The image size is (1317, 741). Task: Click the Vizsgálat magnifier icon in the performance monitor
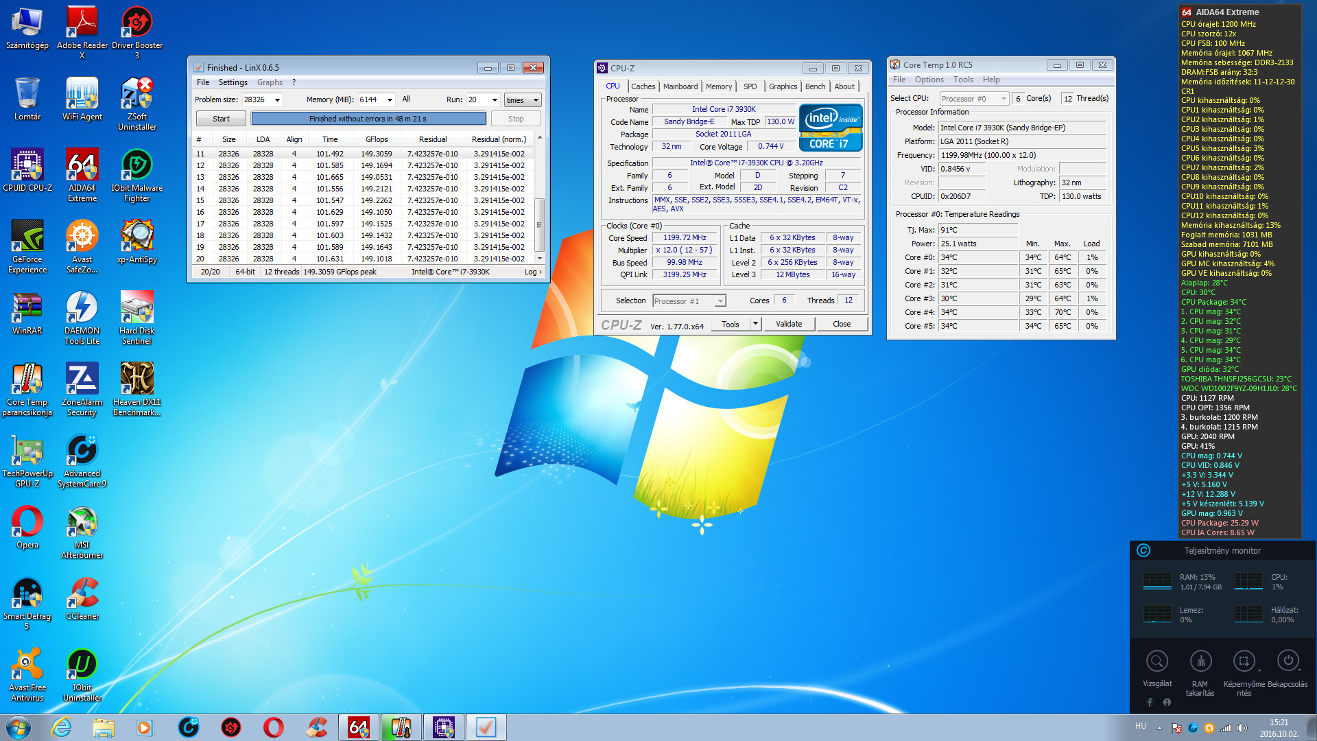1157,661
